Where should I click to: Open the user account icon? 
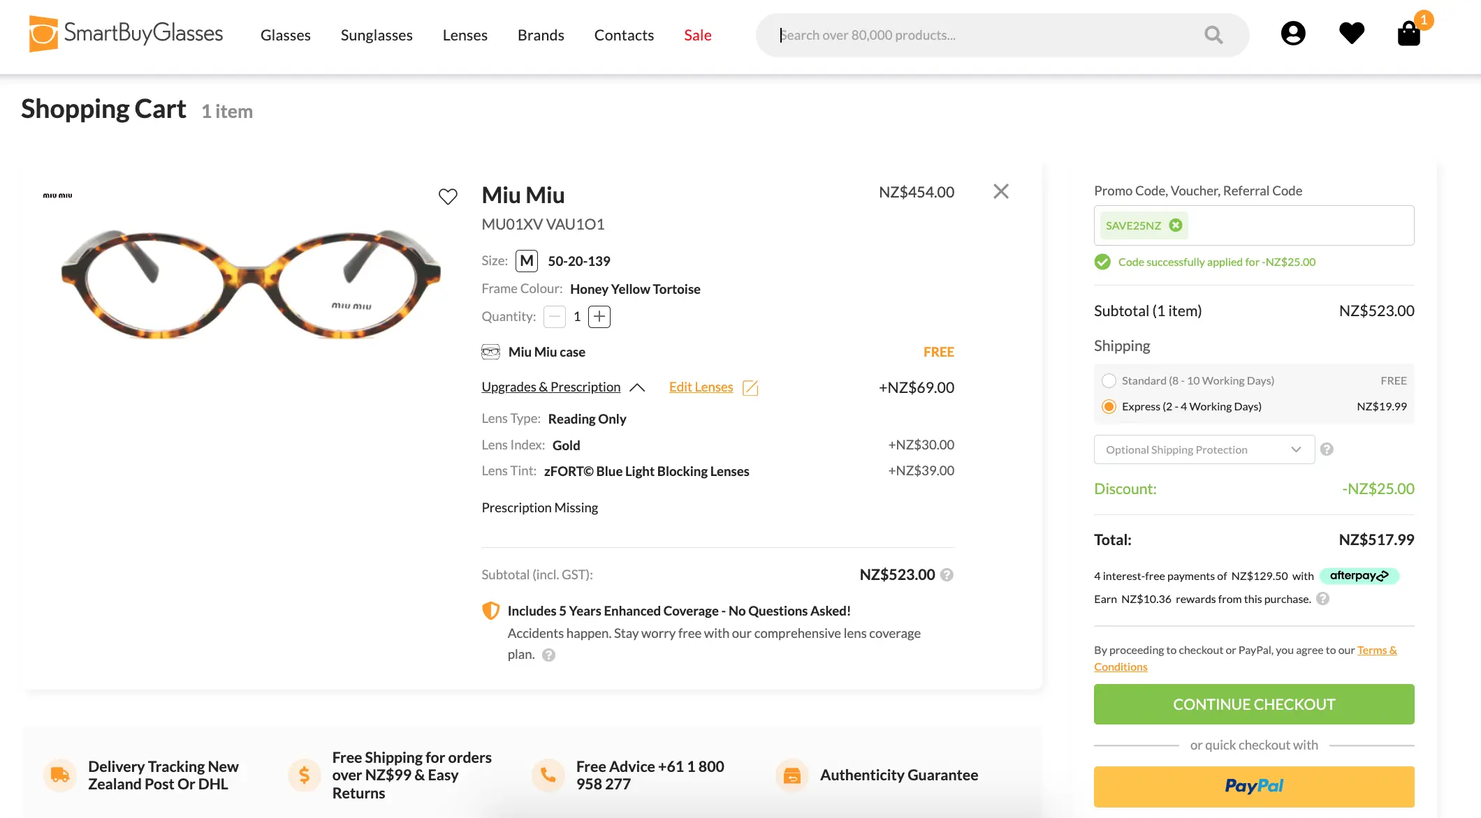point(1292,34)
